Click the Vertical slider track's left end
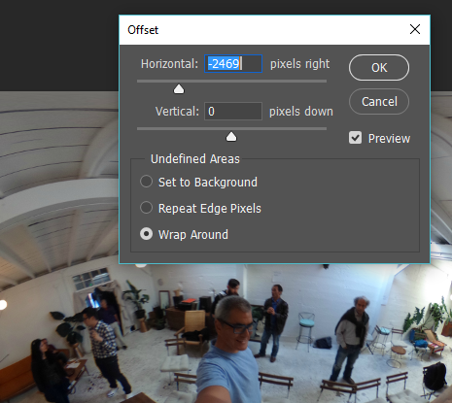 tap(140, 129)
